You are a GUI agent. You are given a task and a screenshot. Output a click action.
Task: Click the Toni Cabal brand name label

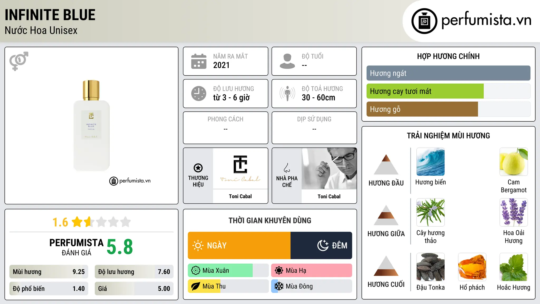pos(240,196)
